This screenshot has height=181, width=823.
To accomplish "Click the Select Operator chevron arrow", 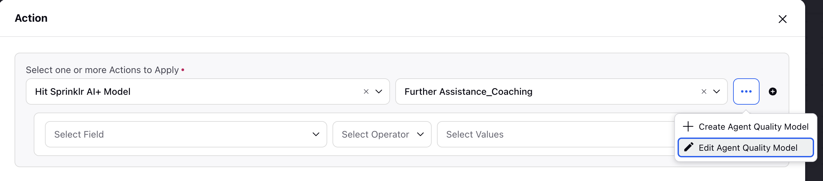I will [x=420, y=134].
